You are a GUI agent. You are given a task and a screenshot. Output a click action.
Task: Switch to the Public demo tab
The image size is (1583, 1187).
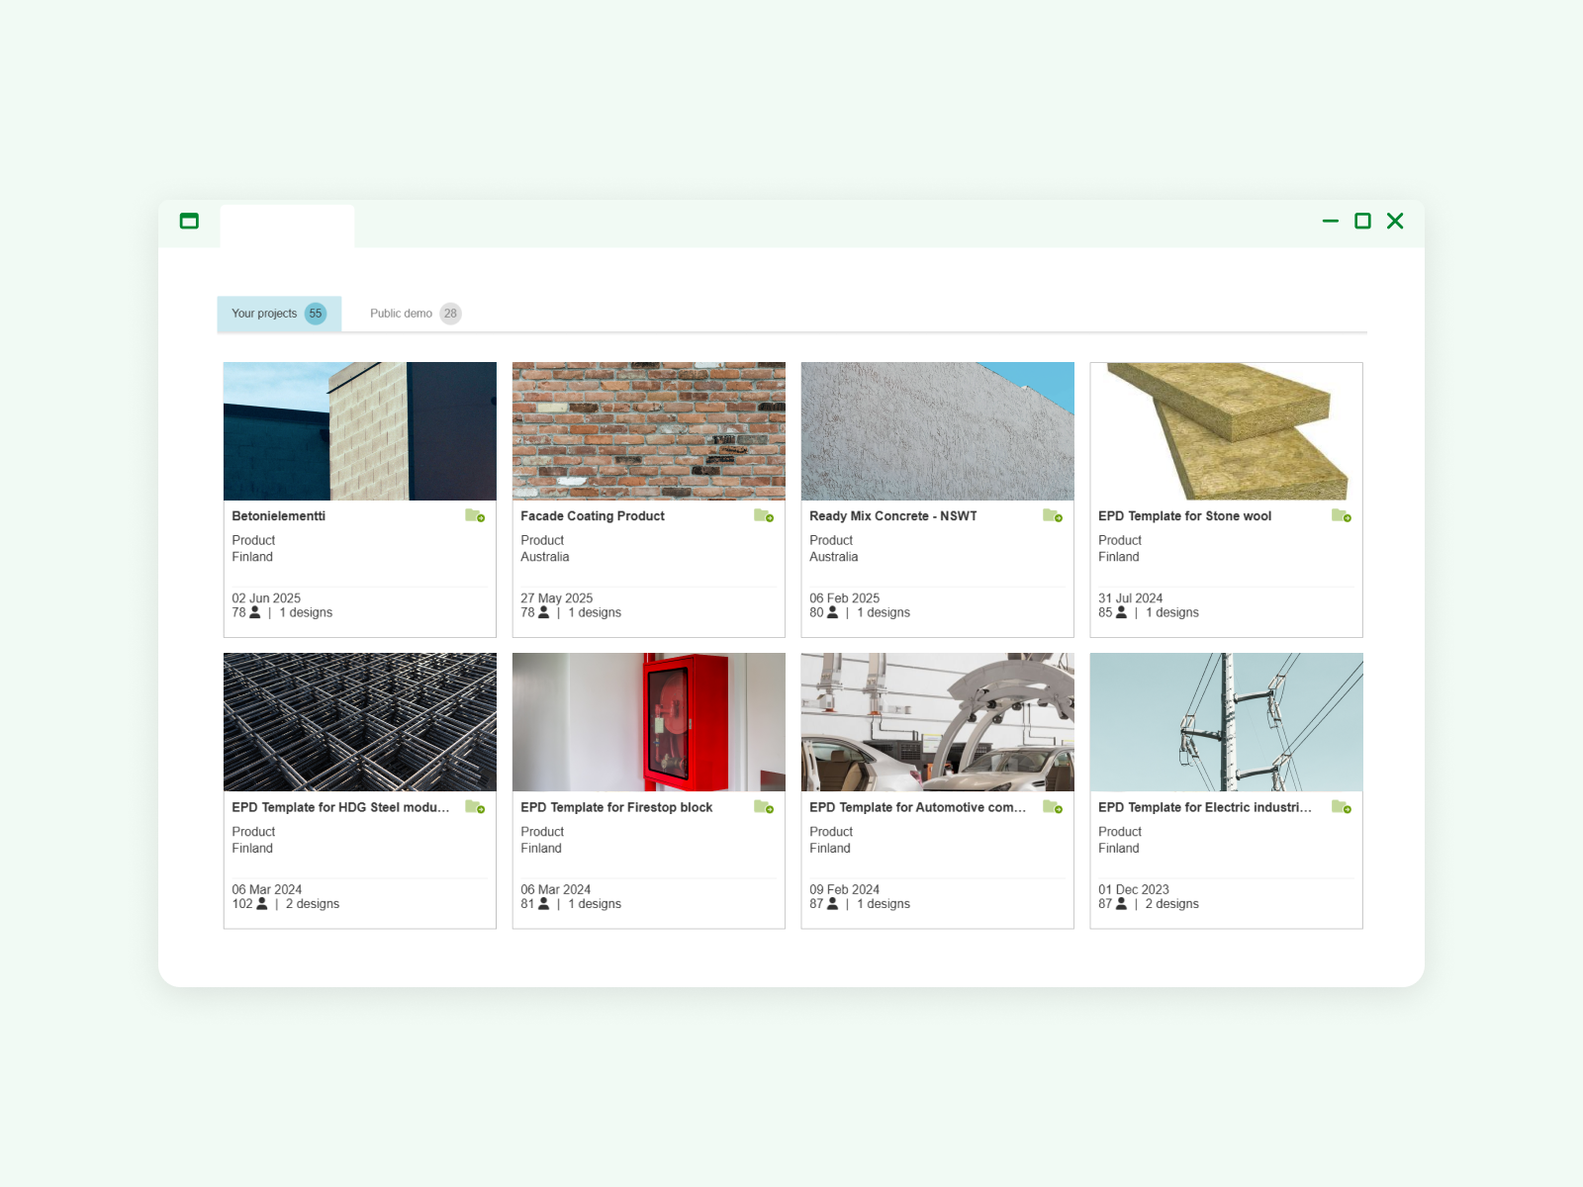415,314
